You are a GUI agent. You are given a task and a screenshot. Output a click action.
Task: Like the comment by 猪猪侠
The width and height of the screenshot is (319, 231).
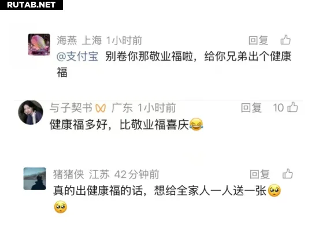(287, 174)
